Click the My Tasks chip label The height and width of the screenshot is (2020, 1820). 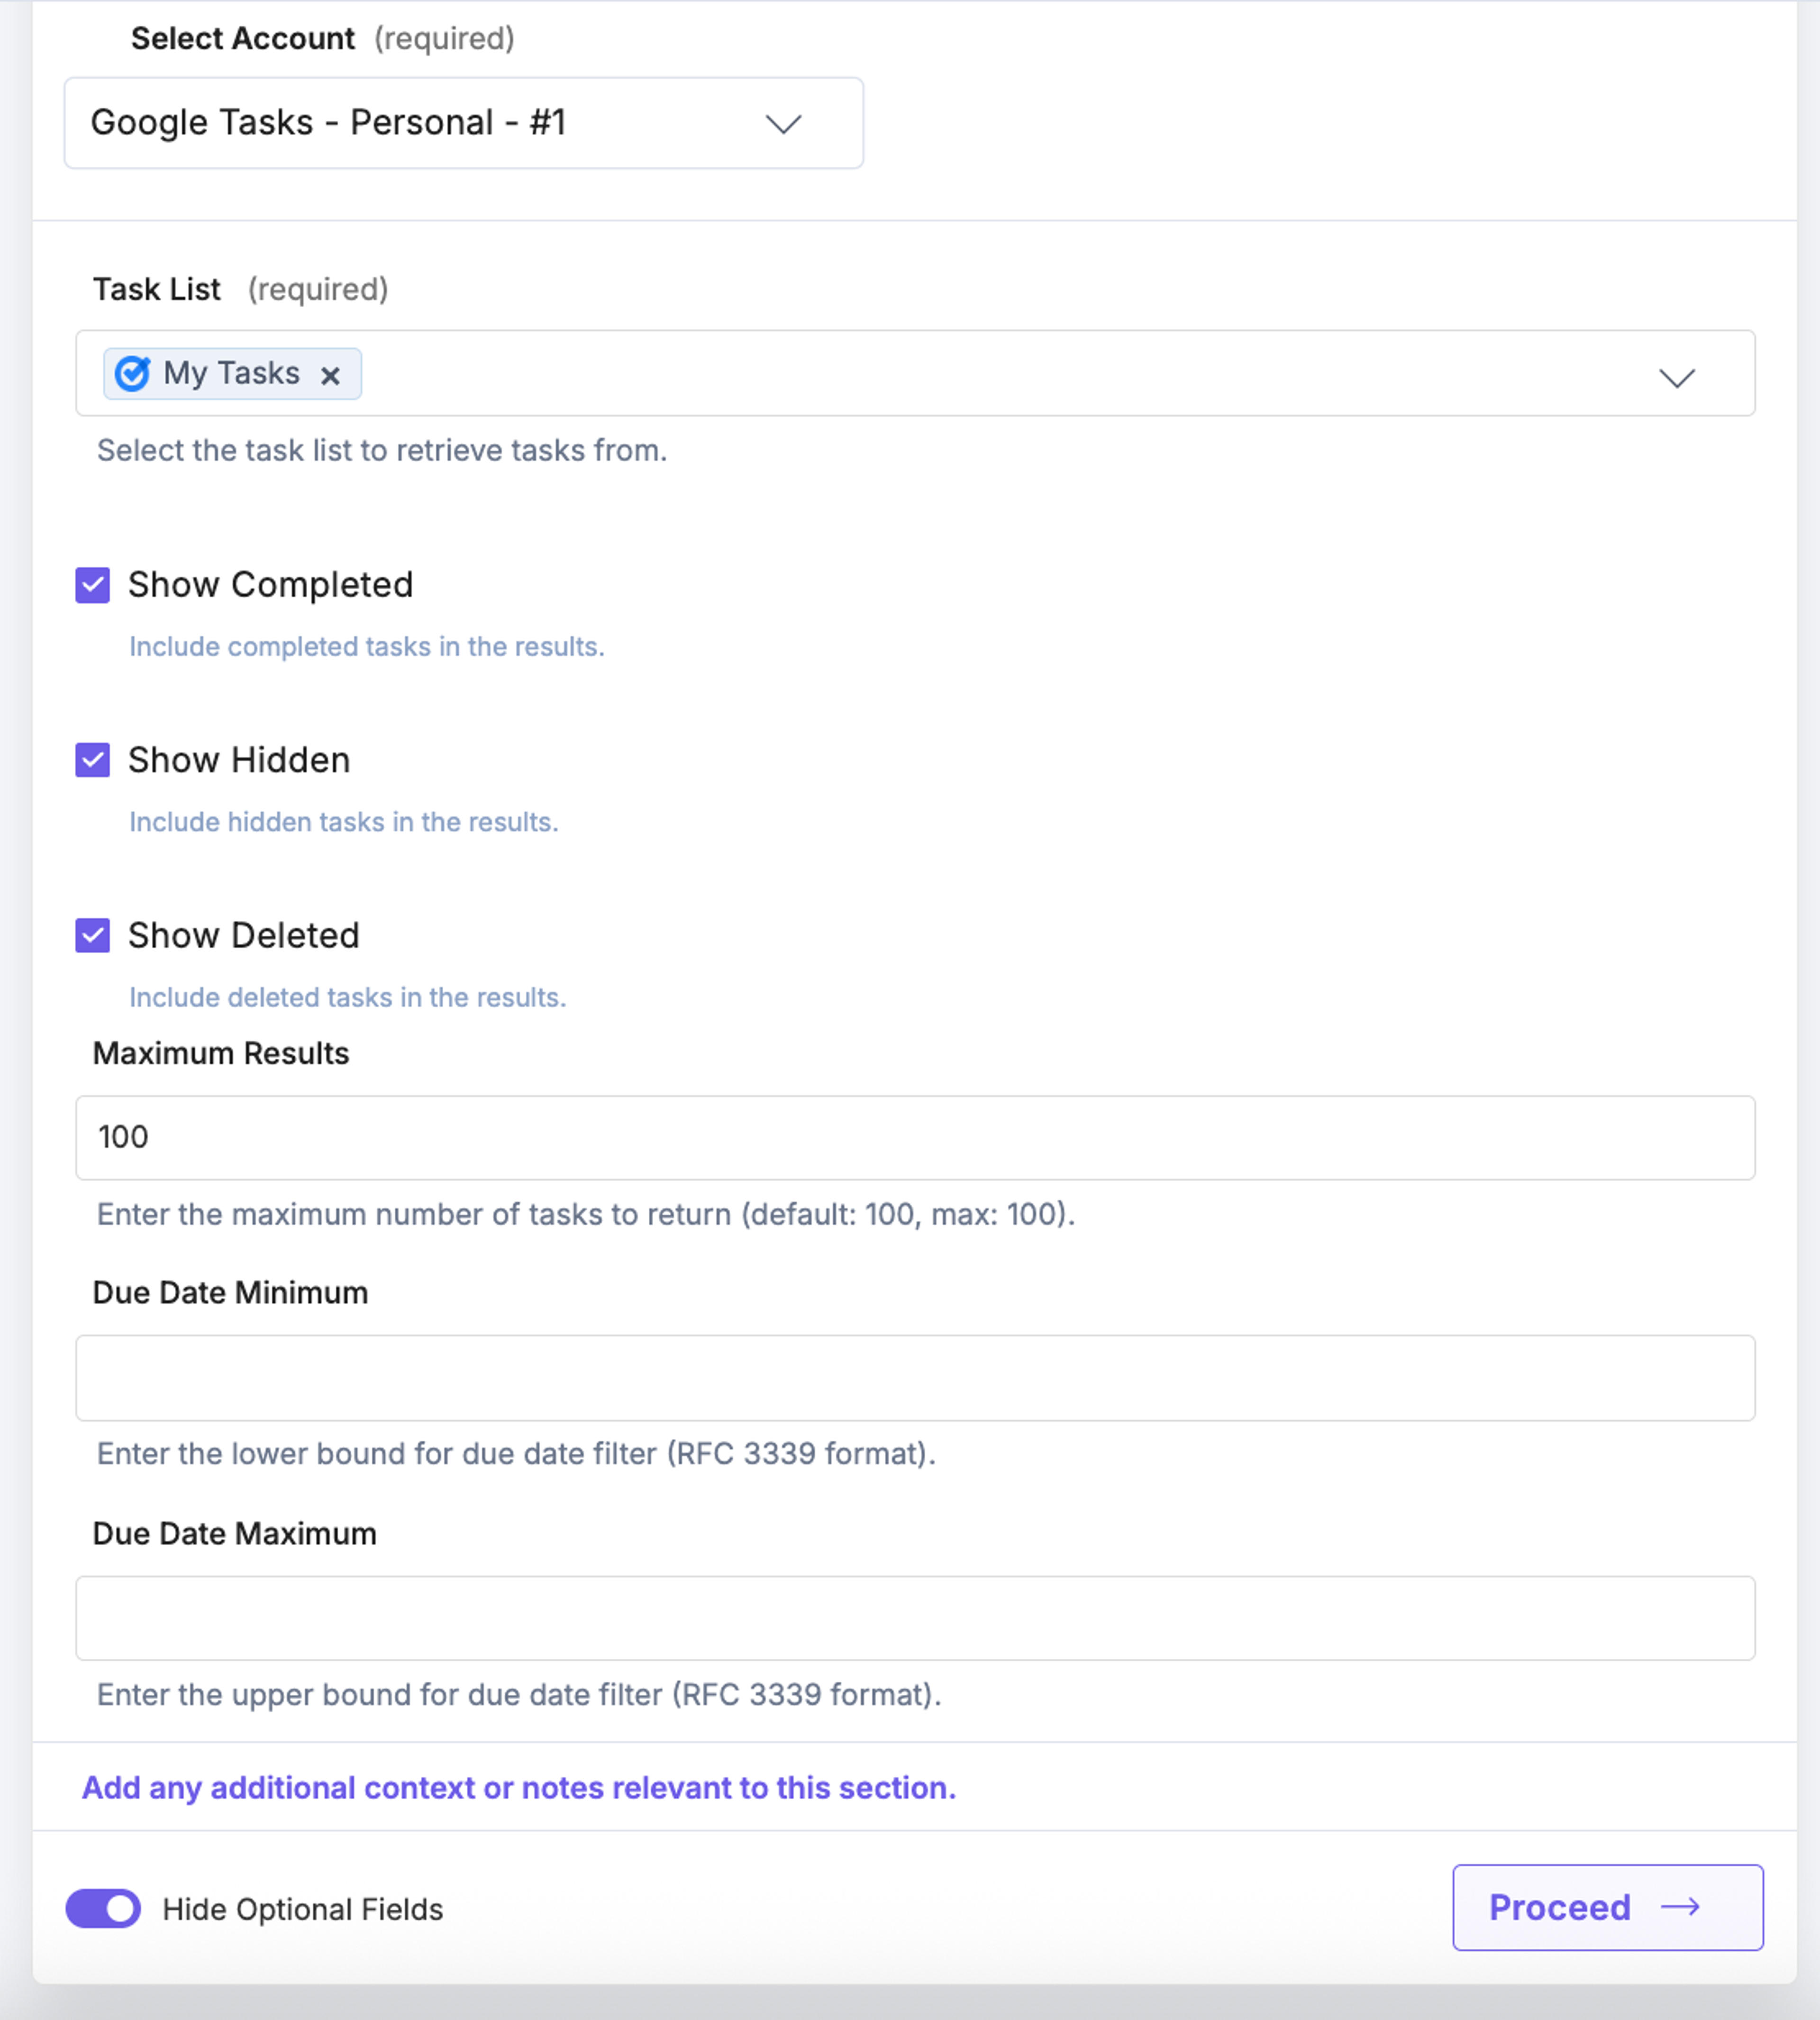pos(231,373)
